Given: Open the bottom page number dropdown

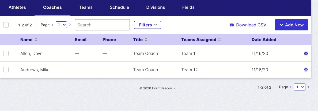Looking at the screenshot, I should pyautogui.click(x=300, y=87).
